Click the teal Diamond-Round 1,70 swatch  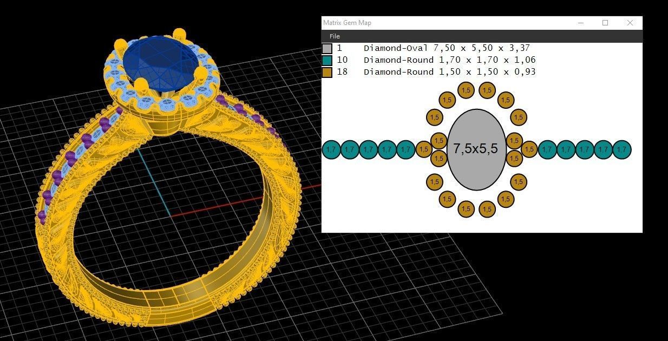[x=327, y=60]
